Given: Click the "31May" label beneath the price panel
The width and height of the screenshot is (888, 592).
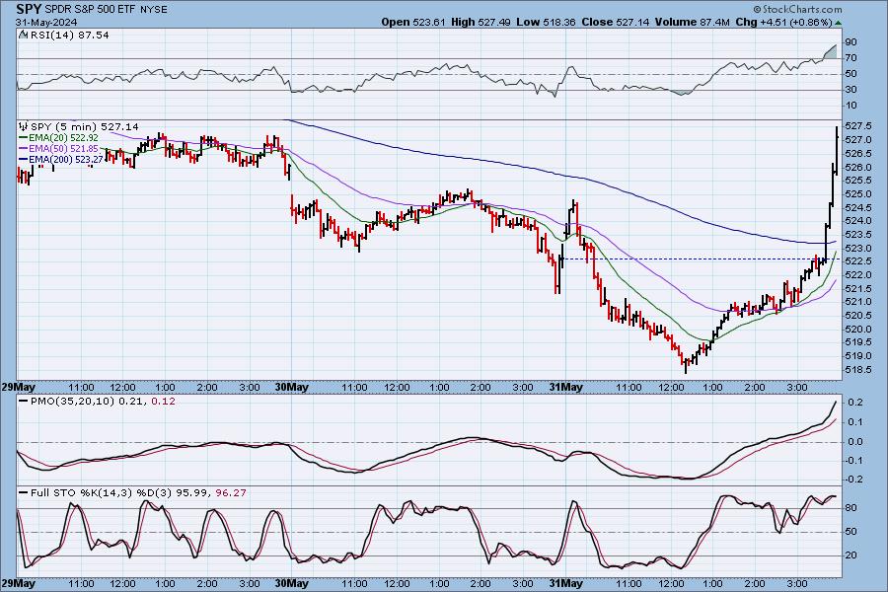Looking at the screenshot, I should (565, 387).
